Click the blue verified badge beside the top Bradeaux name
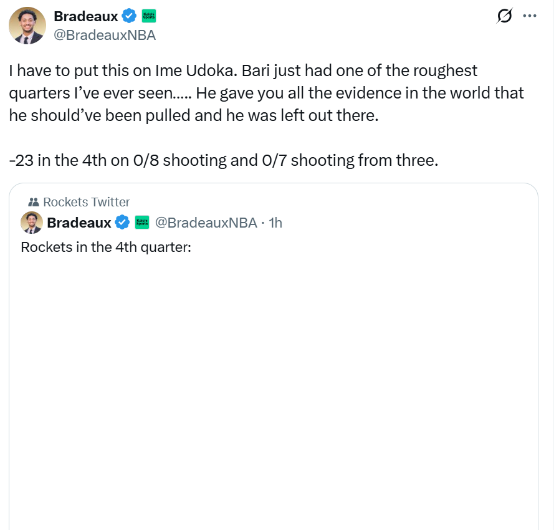Screen dimensions: 559x530 [x=129, y=16]
